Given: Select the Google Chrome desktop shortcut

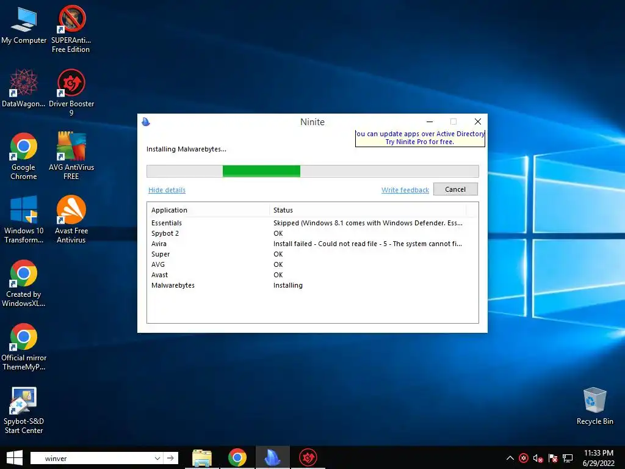Looking at the screenshot, I should click(24, 156).
